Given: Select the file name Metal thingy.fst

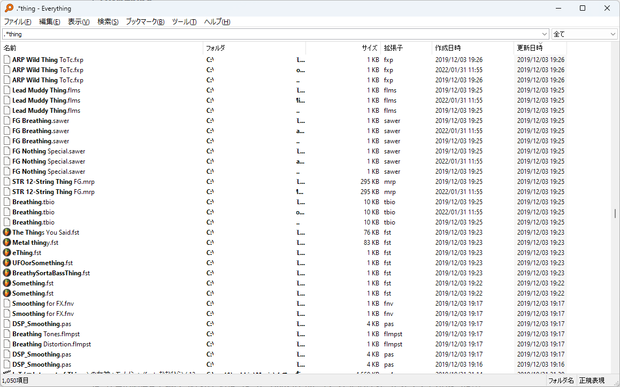Looking at the screenshot, I should click(x=35, y=243).
